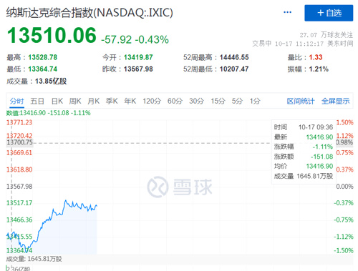Click the latest point of the price line
The image size is (358, 271).
tap(97, 205)
